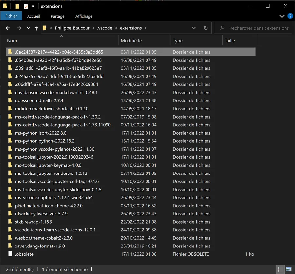
Task: Click the .obsolete file icon
Action: [x=10, y=254]
